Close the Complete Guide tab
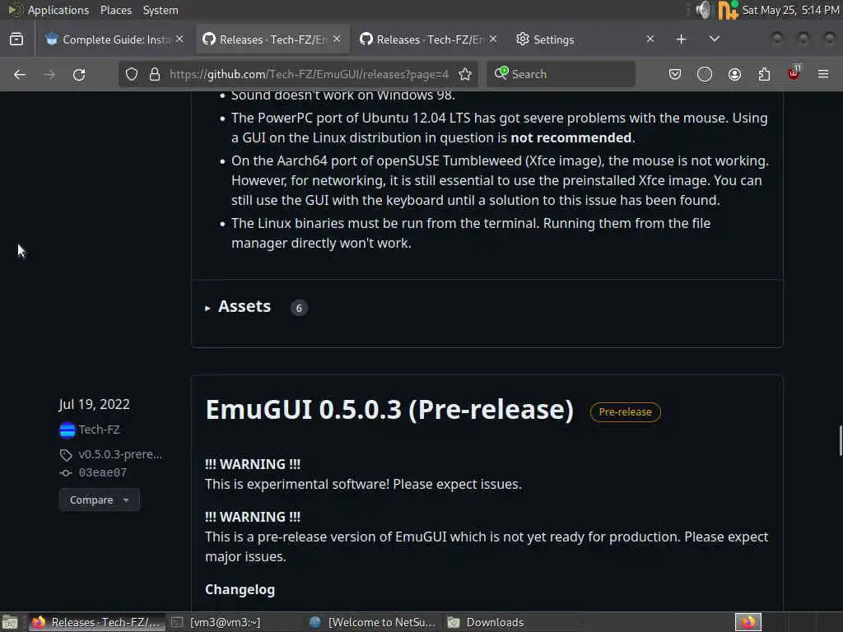This screenshot has width=843, height=632. [179, 39]
